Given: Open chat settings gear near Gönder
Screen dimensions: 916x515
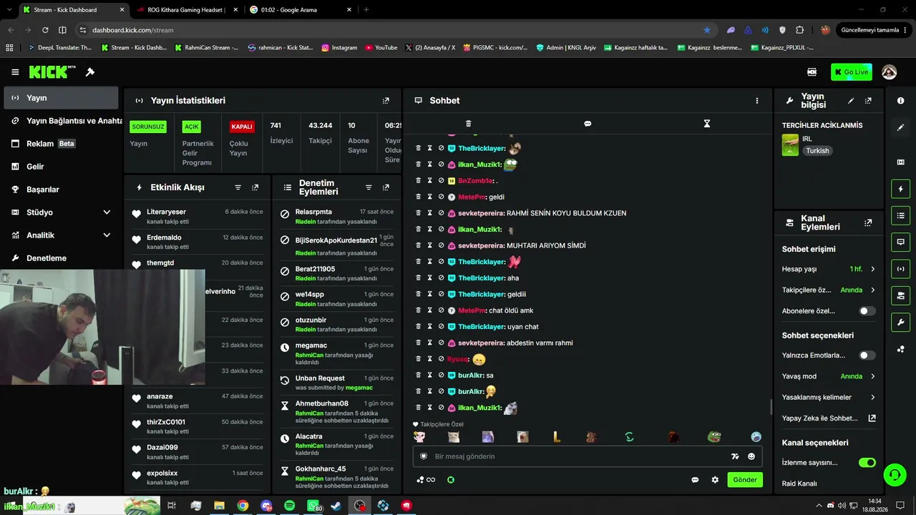Looking at the screenshot, I should click(x=715, y=480).
